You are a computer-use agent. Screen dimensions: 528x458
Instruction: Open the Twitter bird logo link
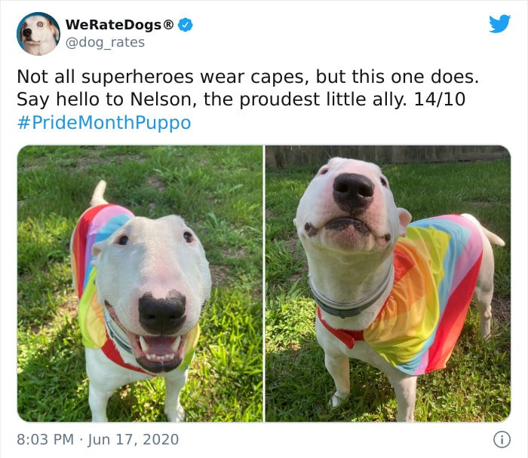pyautogui.click(x=499, y=24)
